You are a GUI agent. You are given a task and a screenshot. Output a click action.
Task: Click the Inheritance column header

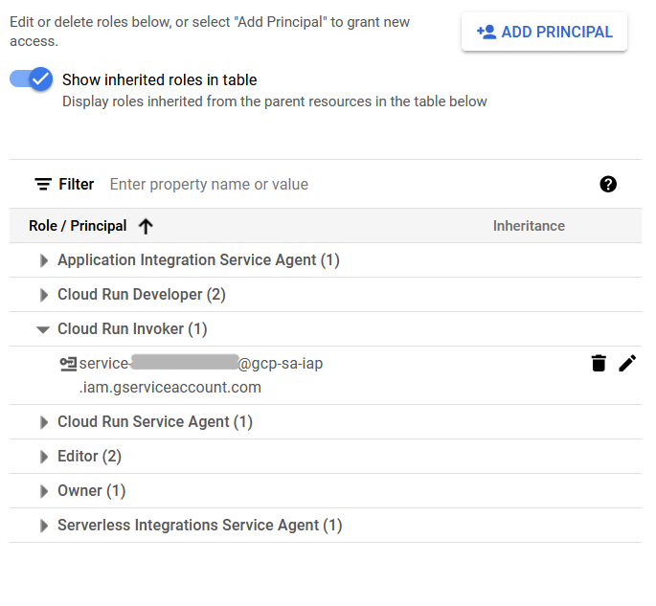click(529, 226)
